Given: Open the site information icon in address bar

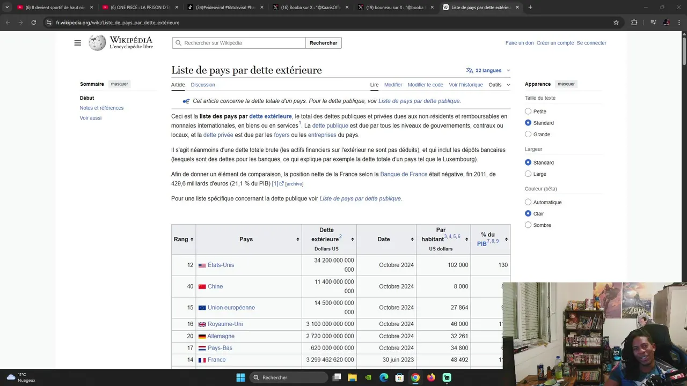Looking at the screenshot, I should tap(49, 23).
